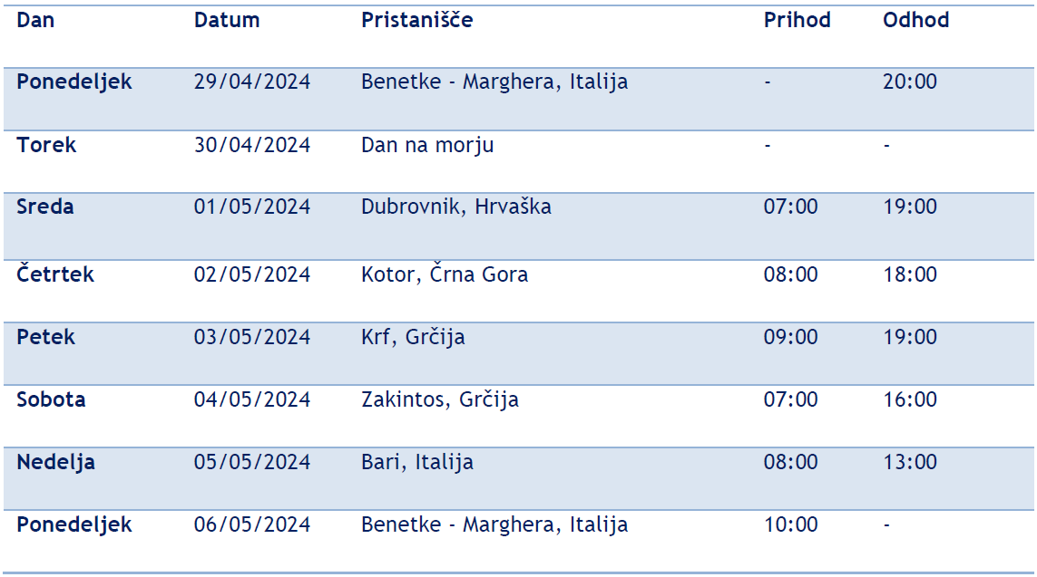Screen dimensions: 1037x577
Task: Click the 16:00 departure time
Action: tap(909, 399)
